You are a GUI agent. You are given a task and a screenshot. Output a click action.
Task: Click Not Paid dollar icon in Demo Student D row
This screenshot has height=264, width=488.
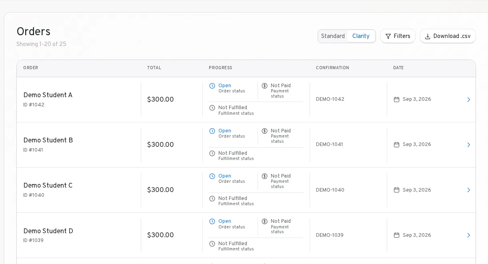pos(264,221)
